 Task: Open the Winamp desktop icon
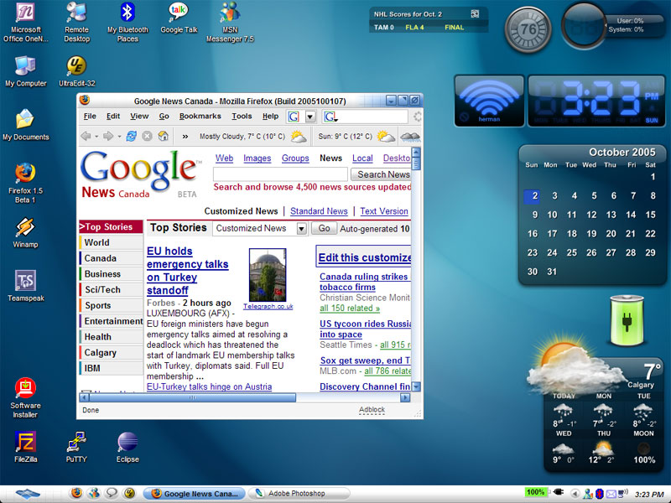(24, 228)
